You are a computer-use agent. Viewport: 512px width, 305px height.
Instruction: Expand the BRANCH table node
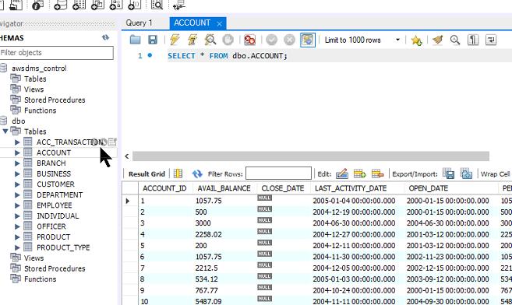(17, 163)
